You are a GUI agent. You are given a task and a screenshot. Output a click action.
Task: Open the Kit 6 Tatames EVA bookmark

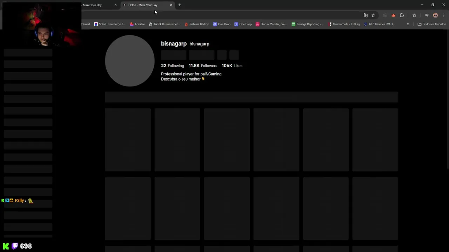pos(379,24)
